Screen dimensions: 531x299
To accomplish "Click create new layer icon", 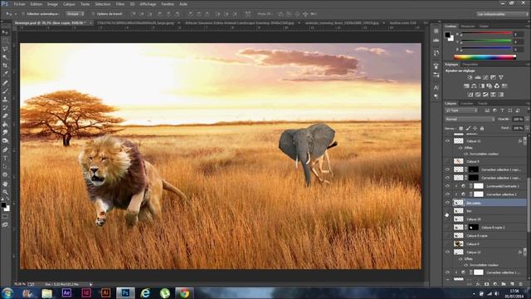I will tap(512, 284).
